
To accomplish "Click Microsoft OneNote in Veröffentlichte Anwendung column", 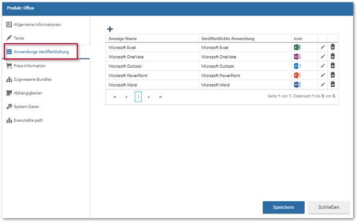I will click(x=218, y=57).
